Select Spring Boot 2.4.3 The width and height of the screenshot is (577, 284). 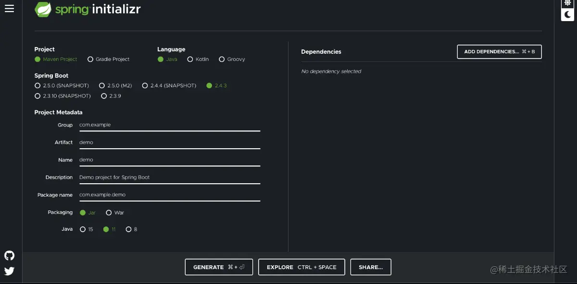coord(216,85)
